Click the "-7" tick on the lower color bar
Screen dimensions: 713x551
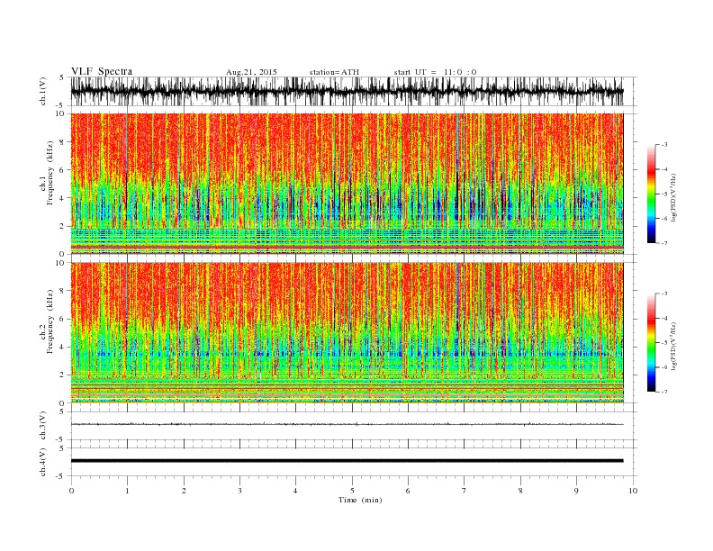point(663,392)
